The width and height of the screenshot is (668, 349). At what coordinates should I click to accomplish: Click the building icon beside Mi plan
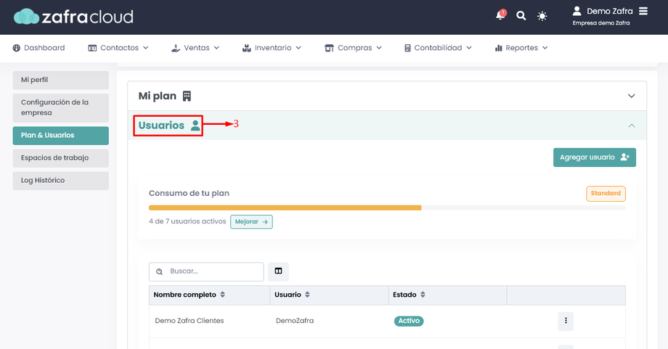pyautogui.click(x=187, y=96)
